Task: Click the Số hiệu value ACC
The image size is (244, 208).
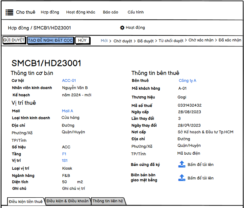Action: (66, 147)
